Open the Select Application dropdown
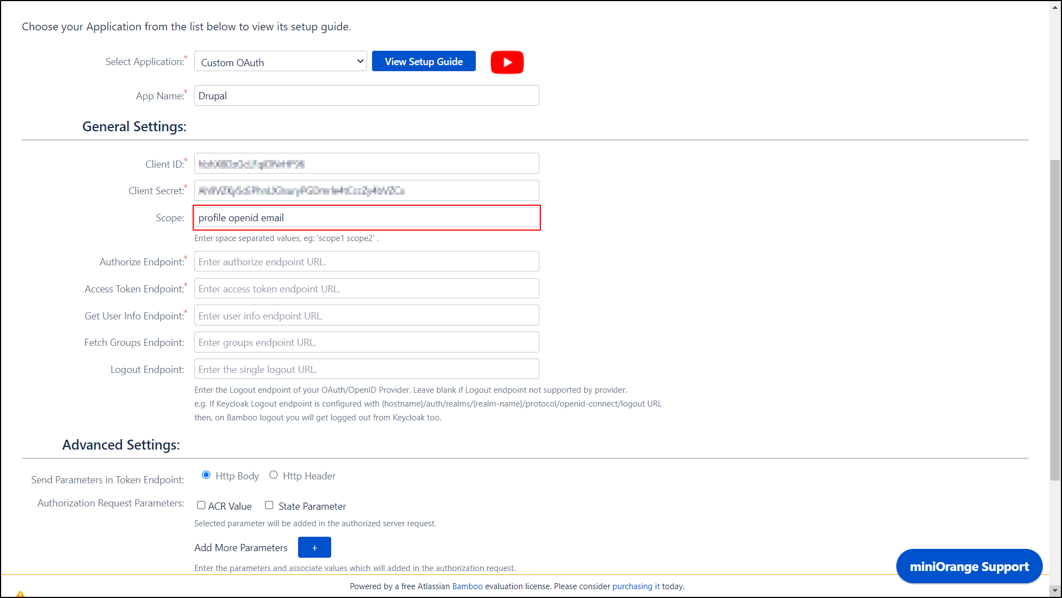Image resolution: width=1062 pixels, height=598 pixels. tap(280, 62)
